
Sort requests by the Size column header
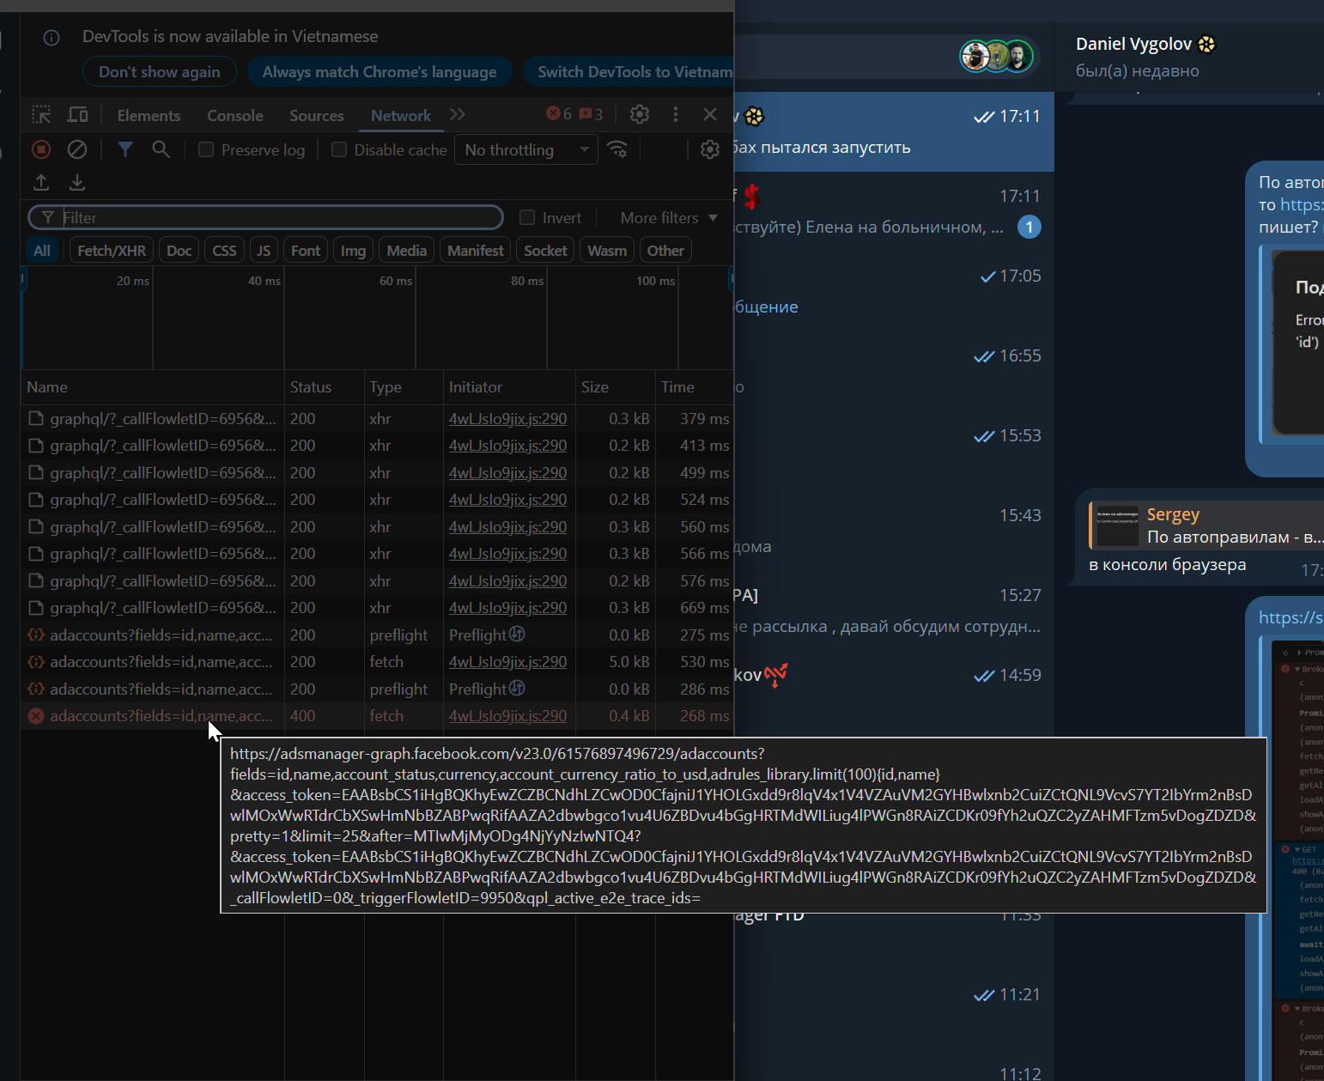pos(615,387)
